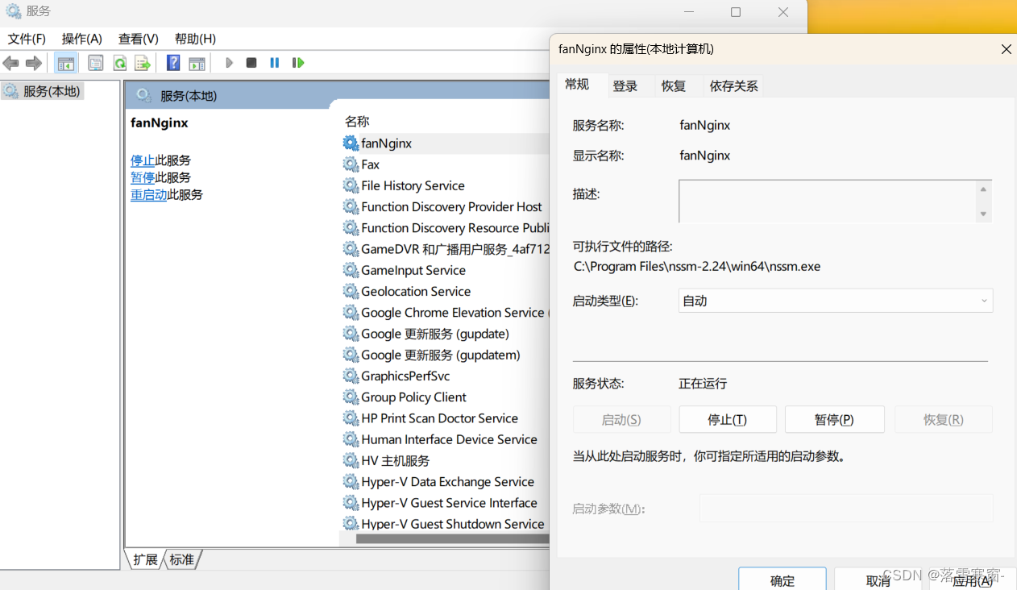Click the Refresh toolbar icon

(120, 63)
